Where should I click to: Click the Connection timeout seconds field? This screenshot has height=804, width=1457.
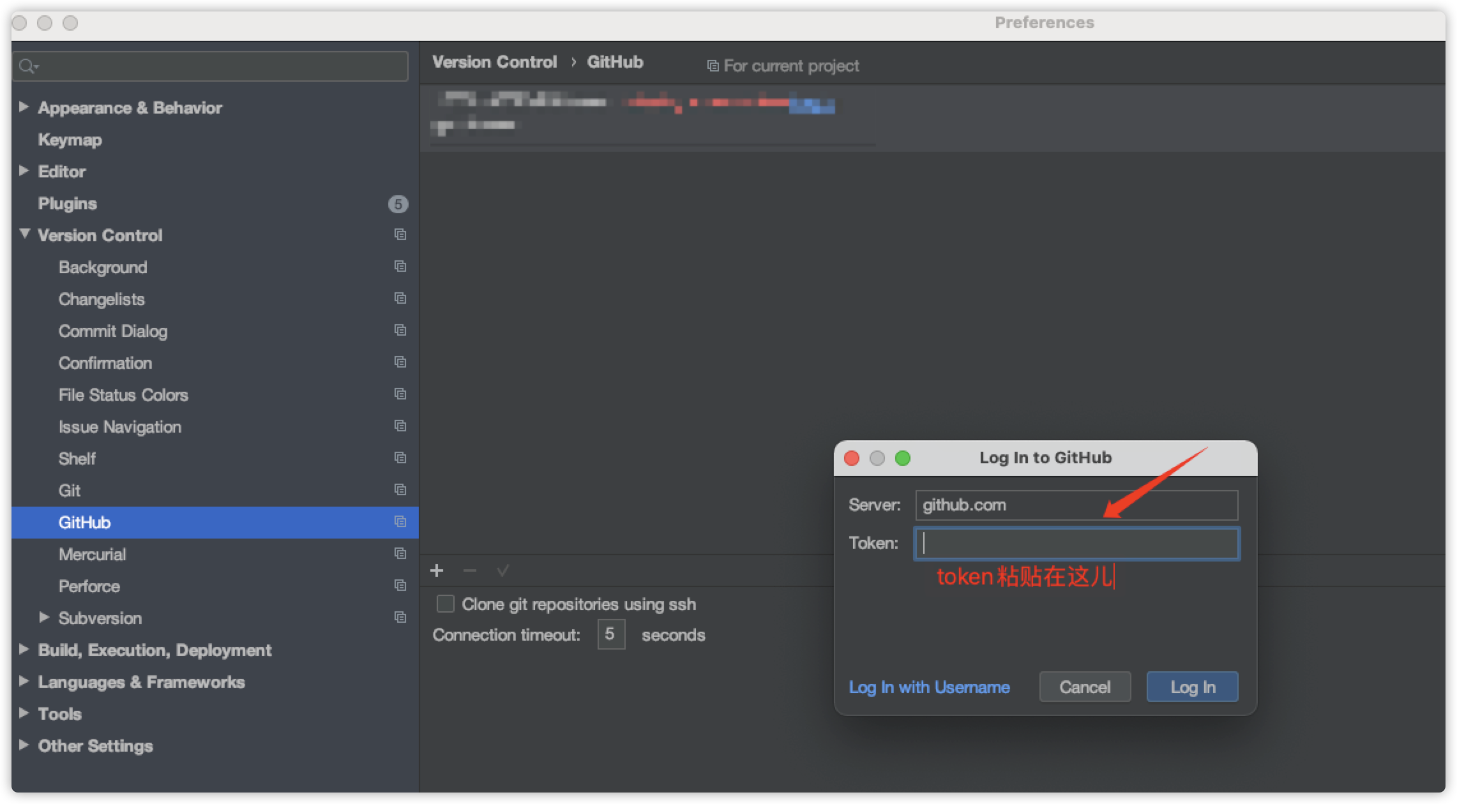(x=610, y=634)
